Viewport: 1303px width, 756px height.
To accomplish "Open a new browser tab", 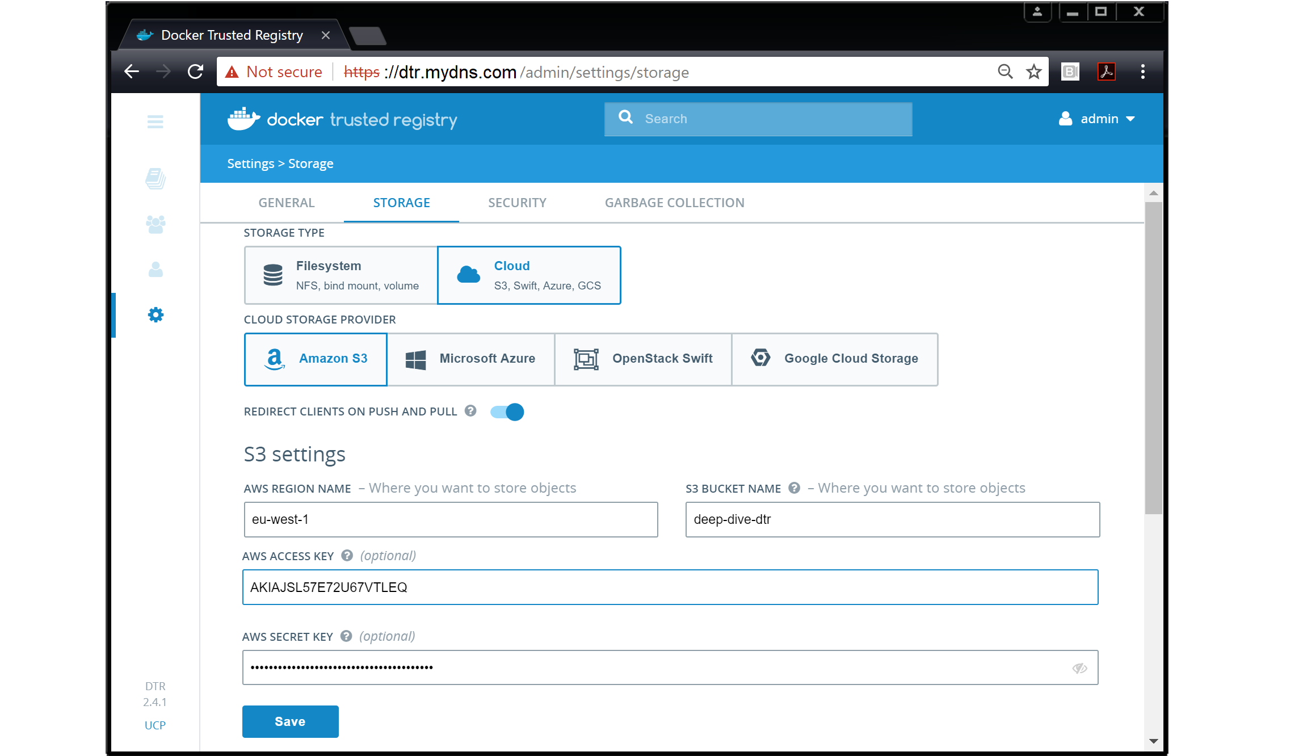I will coord(368,36).
